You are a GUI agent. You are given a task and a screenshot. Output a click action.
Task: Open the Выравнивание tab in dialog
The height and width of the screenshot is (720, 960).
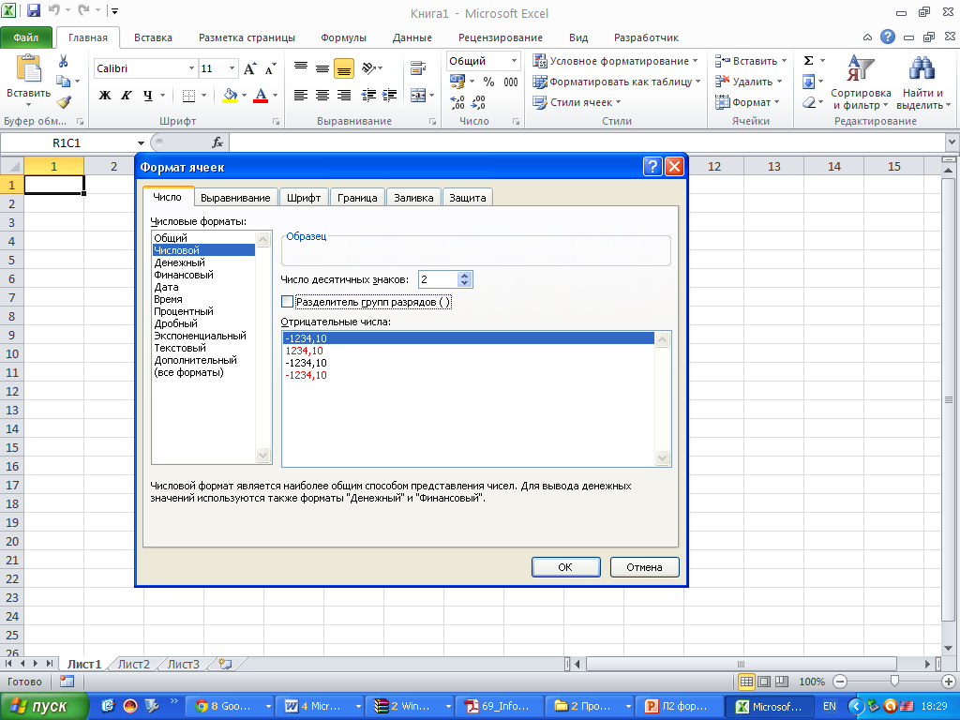coord(235,198)
